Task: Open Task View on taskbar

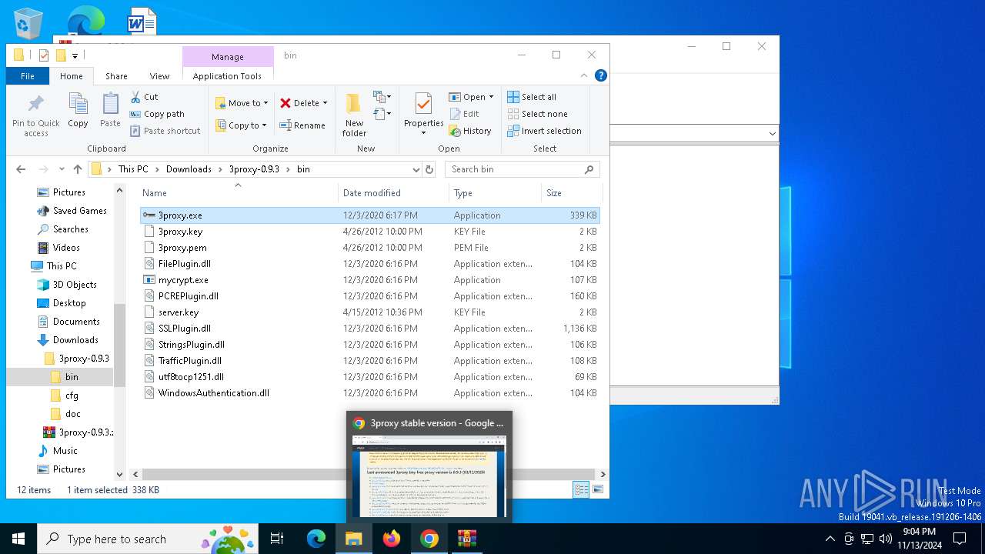Action: pos(277,539)
